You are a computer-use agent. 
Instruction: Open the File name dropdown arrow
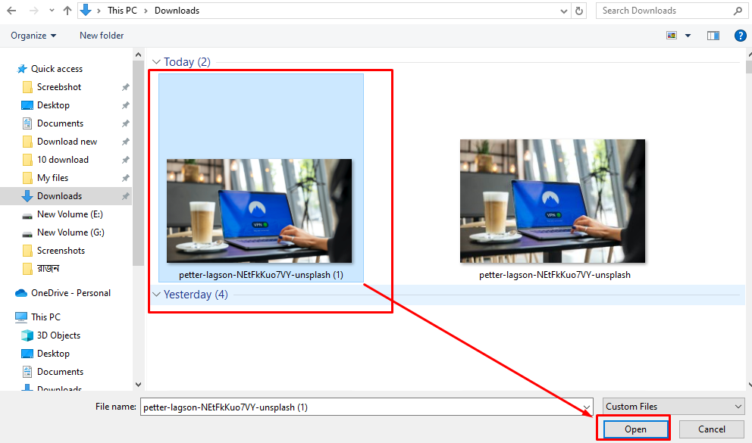(x=587, y=407)
